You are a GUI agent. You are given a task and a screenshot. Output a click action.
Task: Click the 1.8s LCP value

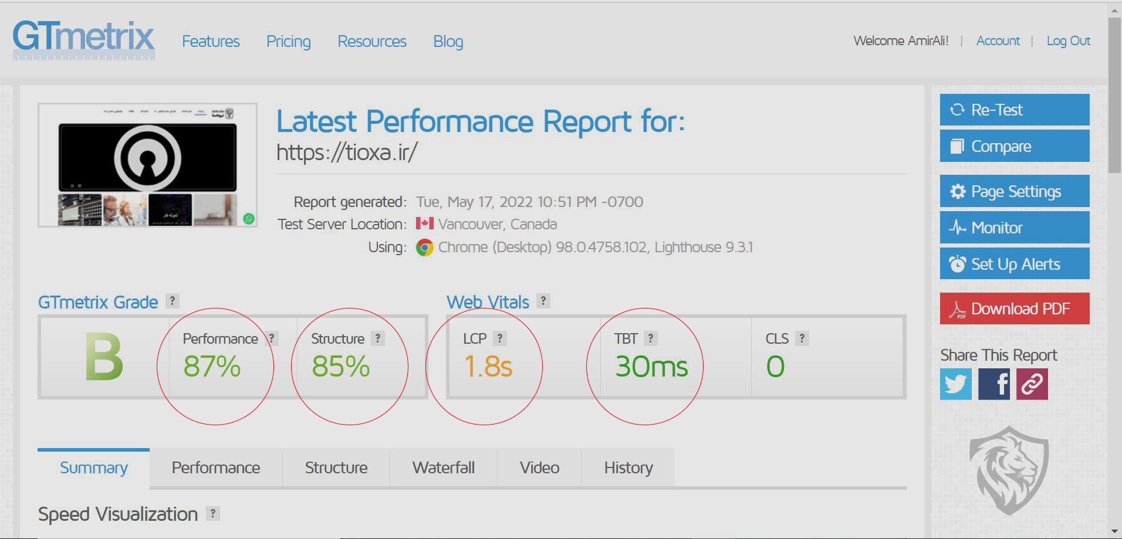pos(488,367)
